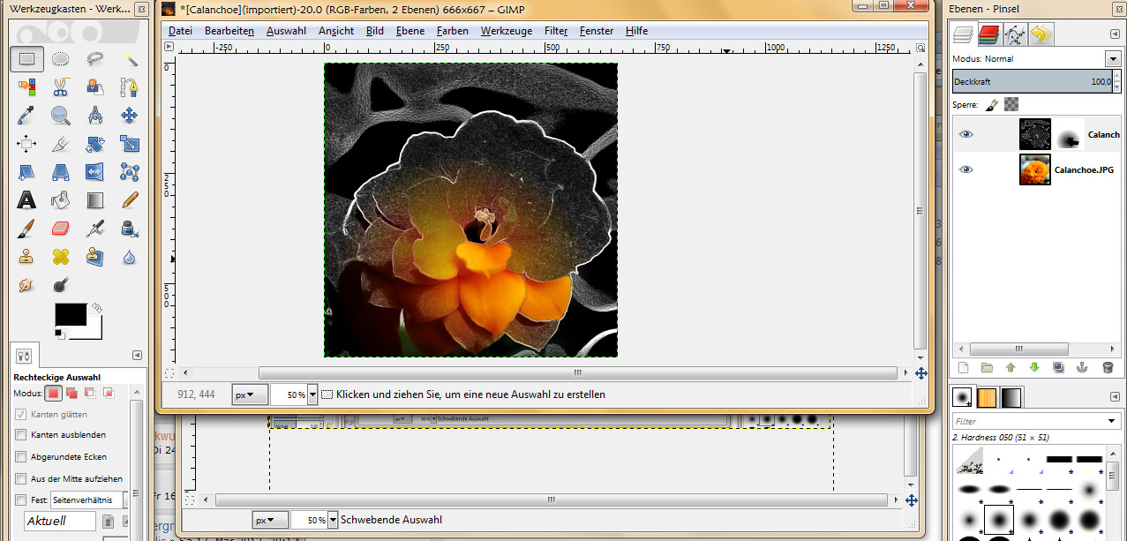Viewport: 1127px width, 541px height.
Task: Select the Eraser tool
Action: pyautogui.click(x=60, y=229)
